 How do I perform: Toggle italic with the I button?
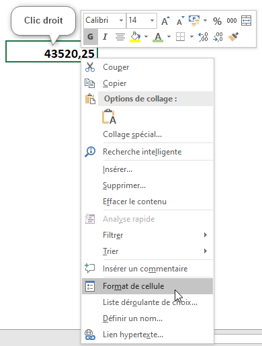pos(105,37)
